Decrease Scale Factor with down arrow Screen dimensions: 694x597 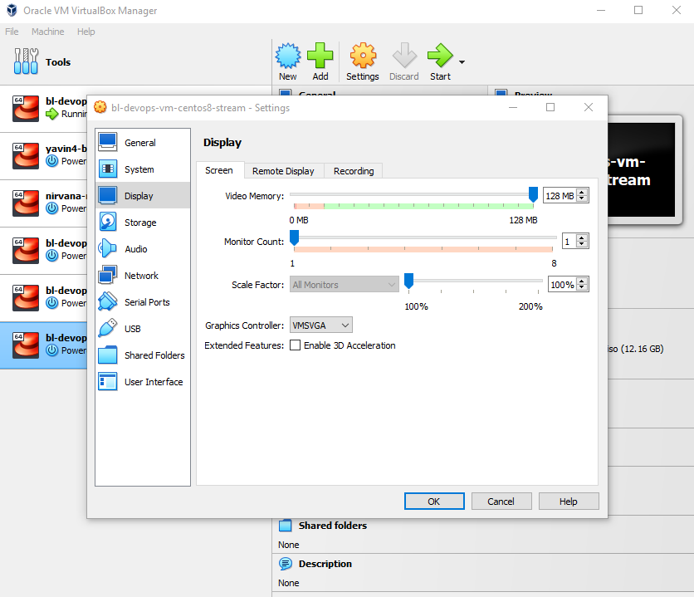click(x=582, y=287)
